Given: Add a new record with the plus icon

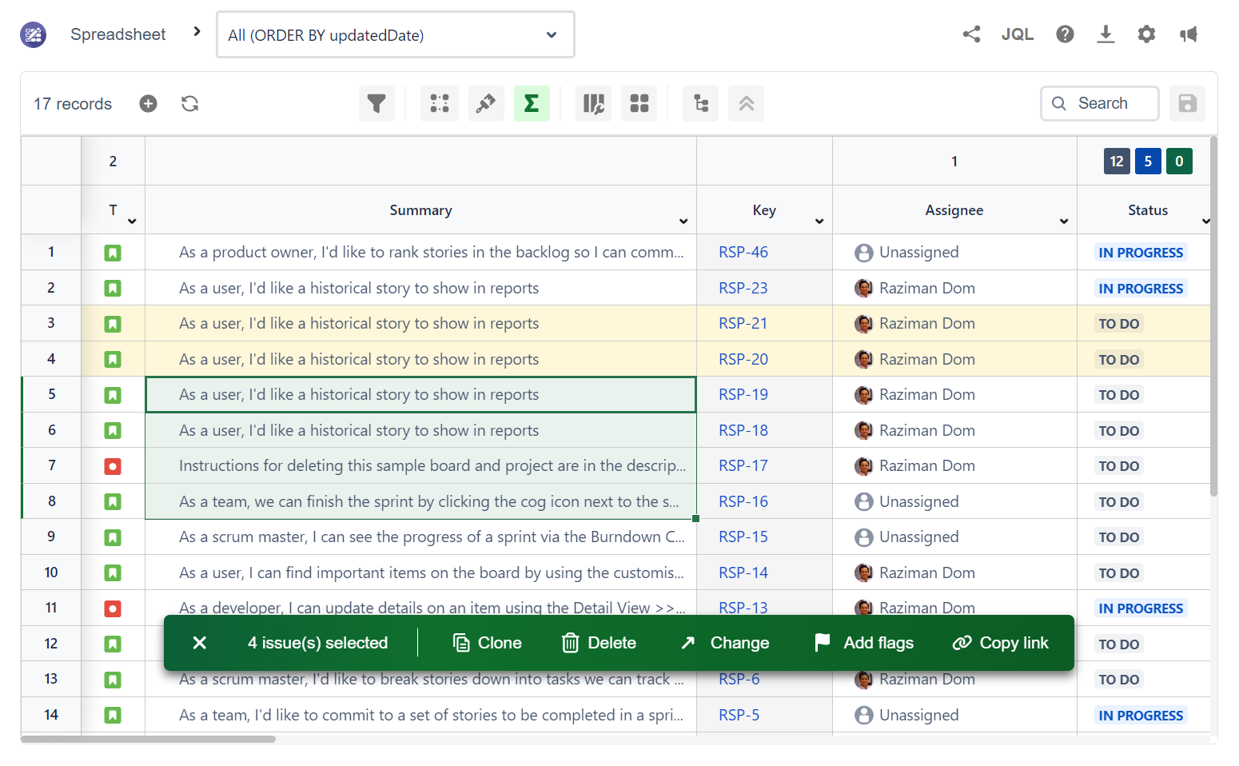Looking at the screenshot, I should pos(148,104).
